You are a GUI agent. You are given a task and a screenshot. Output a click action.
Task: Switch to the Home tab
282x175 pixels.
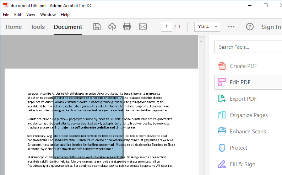pos(13,27)
